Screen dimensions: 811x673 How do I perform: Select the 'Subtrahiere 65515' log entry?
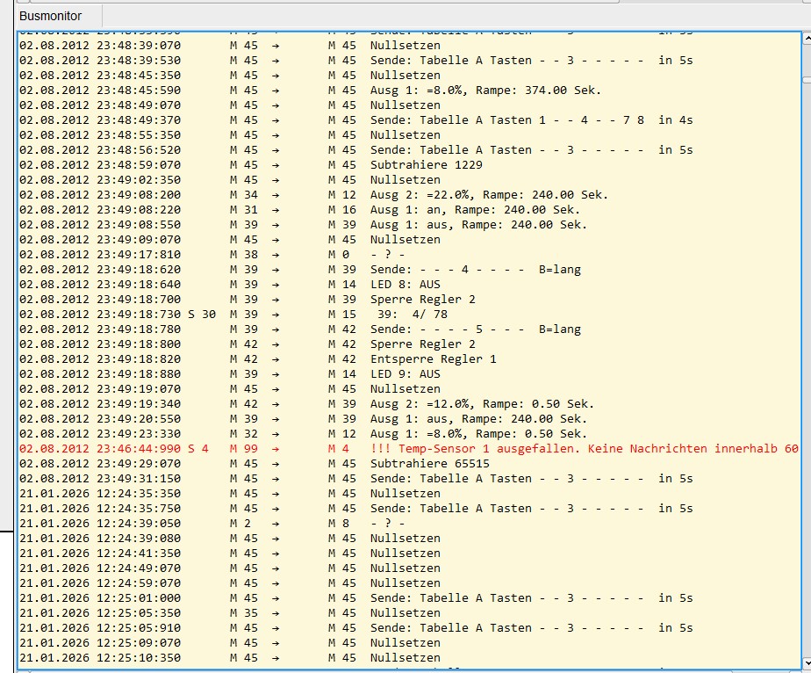(429, 464)
